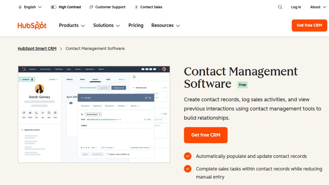Open the Resources menu
The width and height of the screenshot is (329, 185).
coord(166,25)
